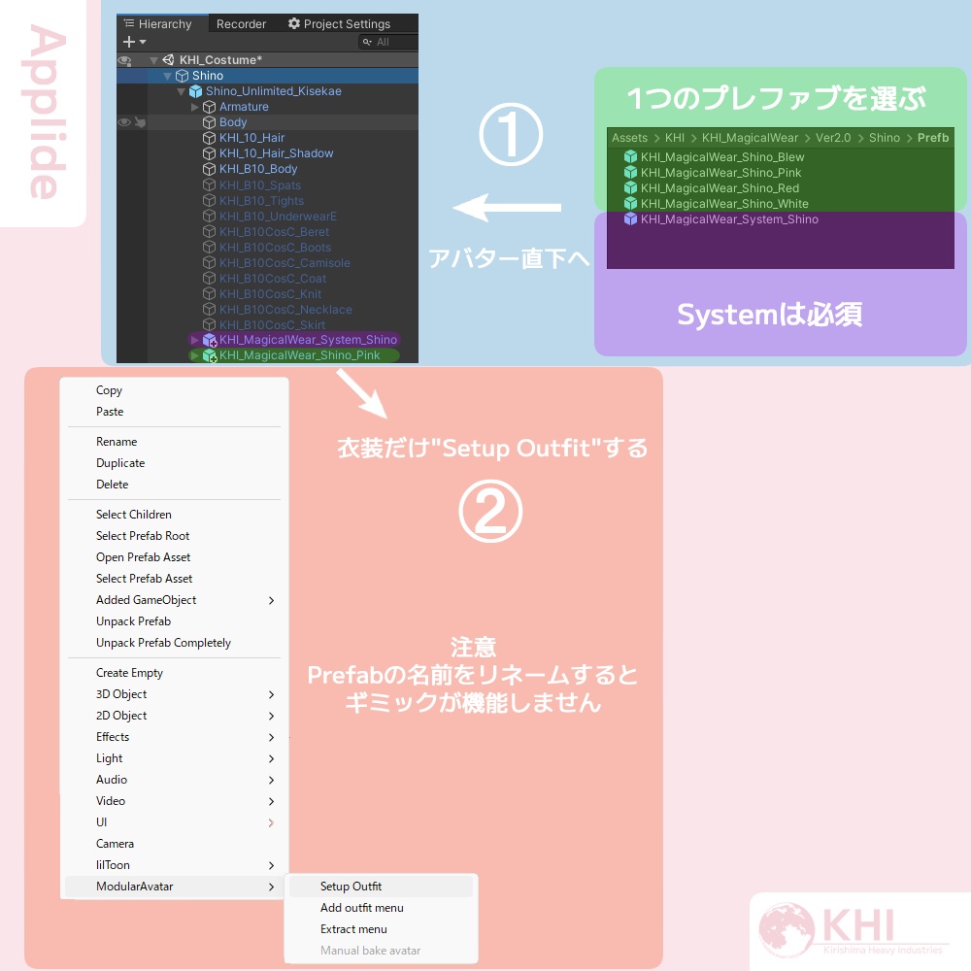Choose Open Prefab Asset
Image resolution: width=971 pixels, height=971 pixels.
(x=174, y=557)
